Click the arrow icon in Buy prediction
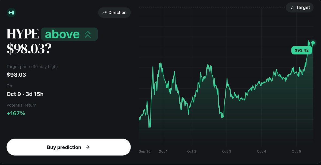 point(87,147)
